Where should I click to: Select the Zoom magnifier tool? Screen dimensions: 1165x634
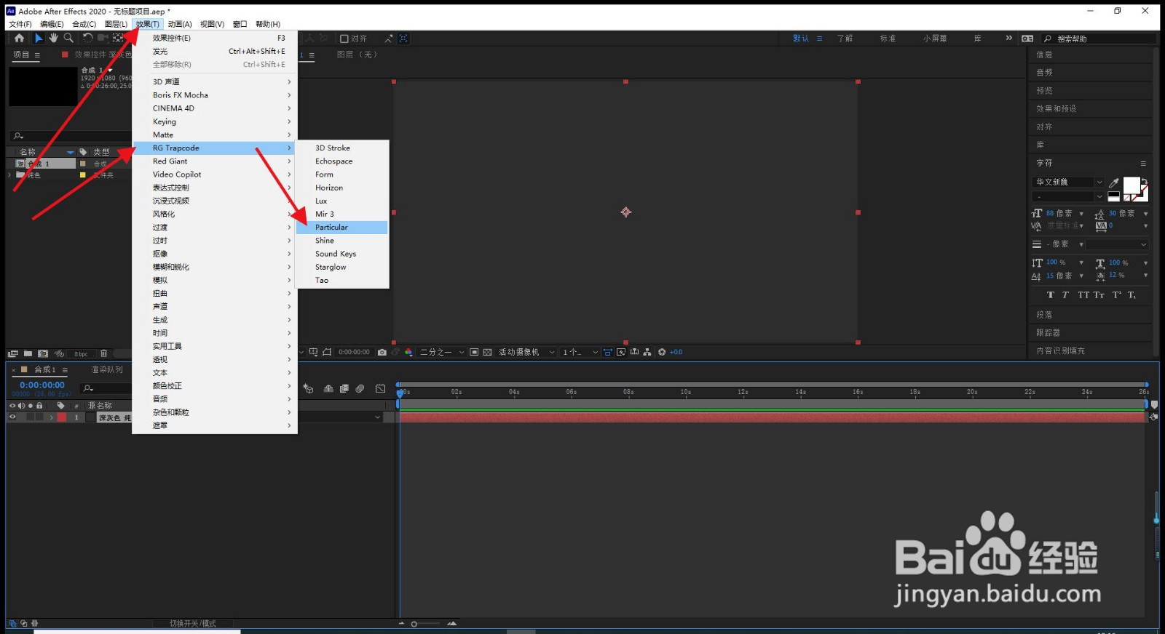[68, 38]
